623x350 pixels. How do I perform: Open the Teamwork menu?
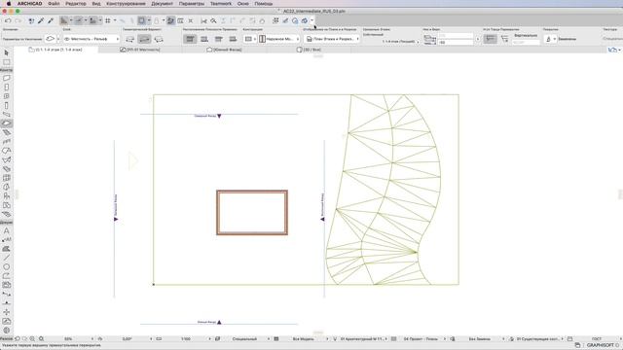(221, 4)
